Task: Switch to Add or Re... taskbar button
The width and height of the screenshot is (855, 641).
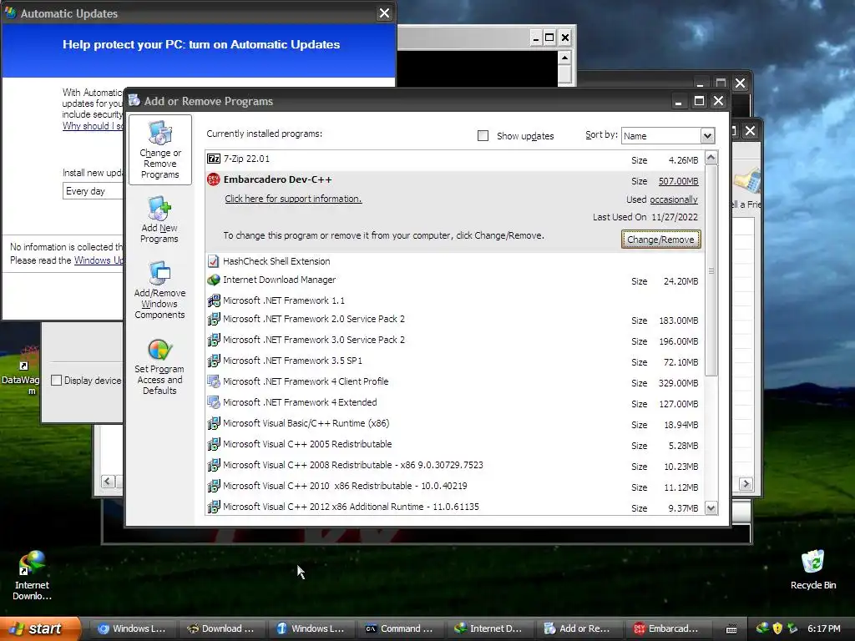Action: point(579,628)
